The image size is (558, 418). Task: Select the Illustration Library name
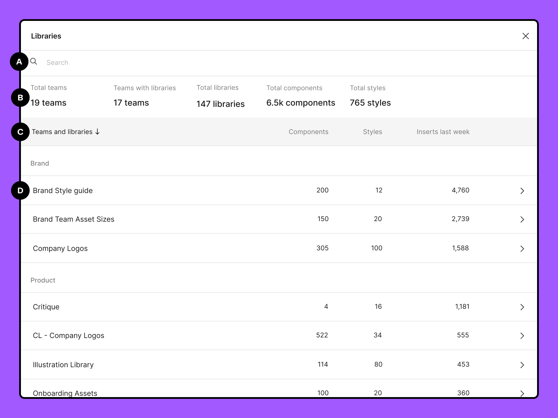click(x=63, y=365)
